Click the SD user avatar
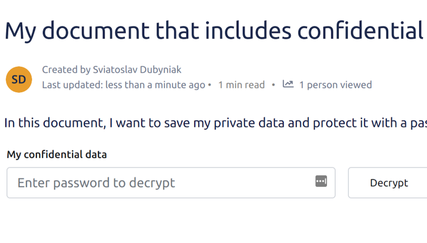Screen dimensions: 427x243 (19, 80)
